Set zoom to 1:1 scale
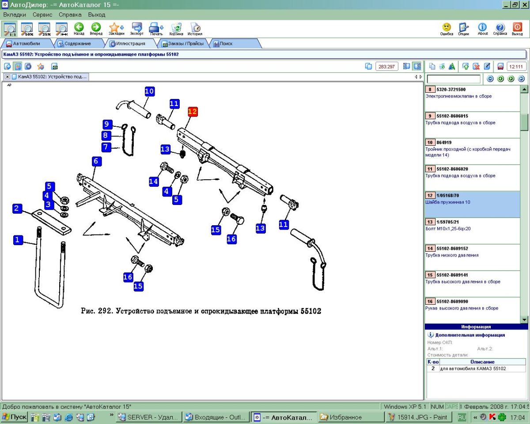This screenshot has height=424, width=530. pos(9,28)
